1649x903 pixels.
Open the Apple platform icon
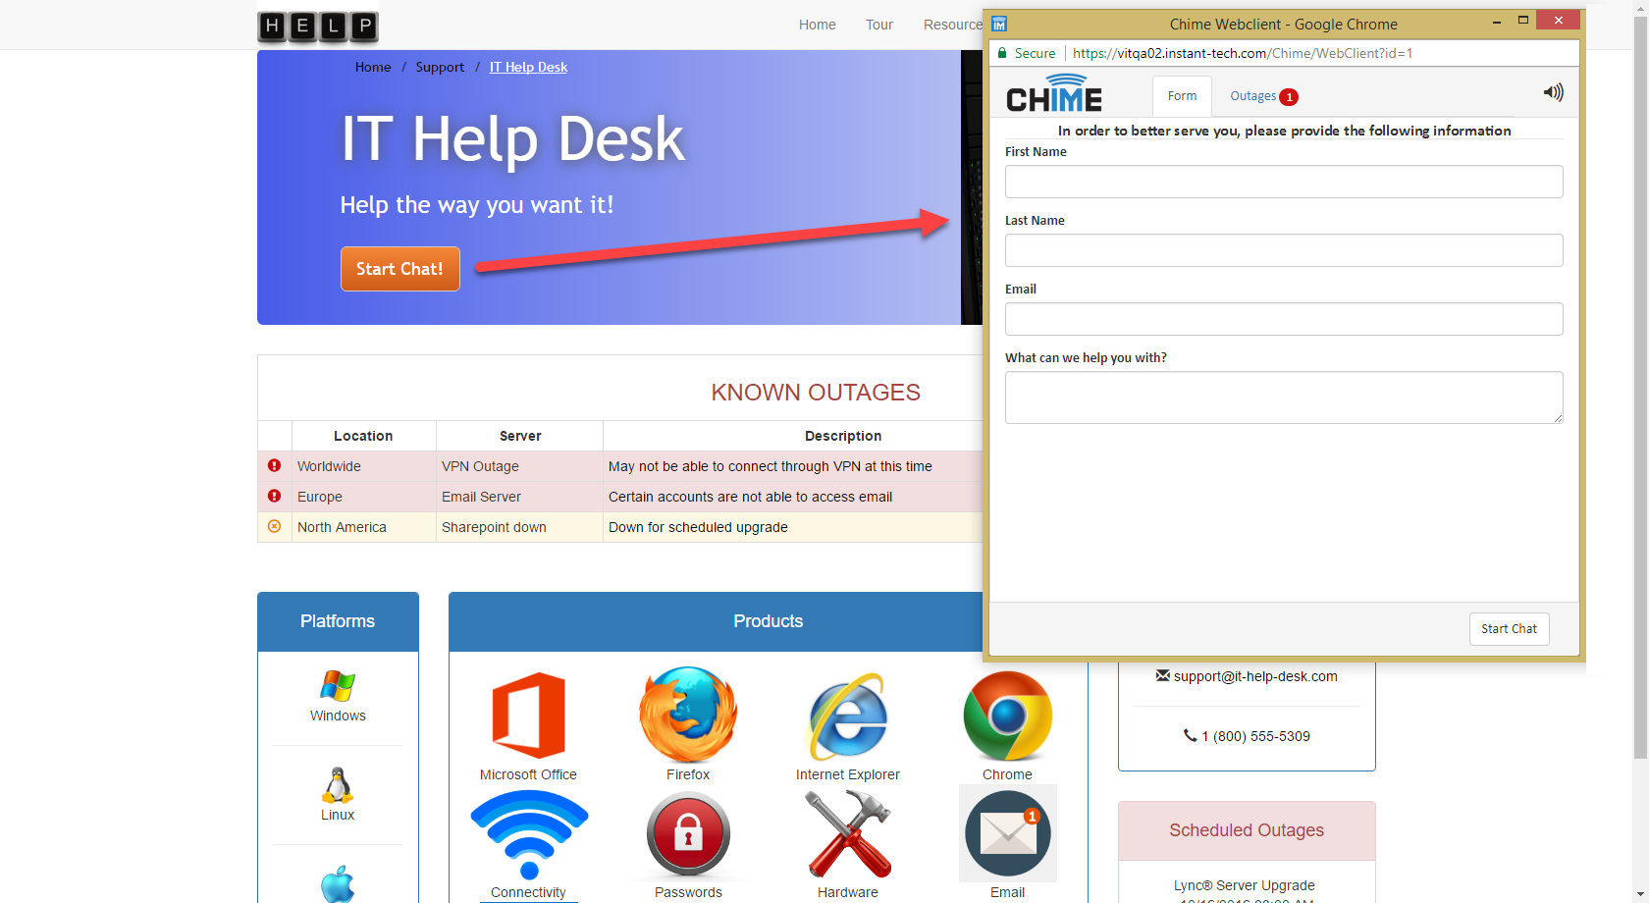tap(338, 883)
